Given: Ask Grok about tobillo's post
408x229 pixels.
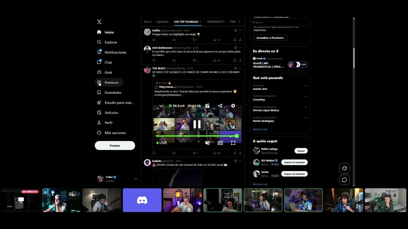Looking at the screenshot, I should [236, 31].
